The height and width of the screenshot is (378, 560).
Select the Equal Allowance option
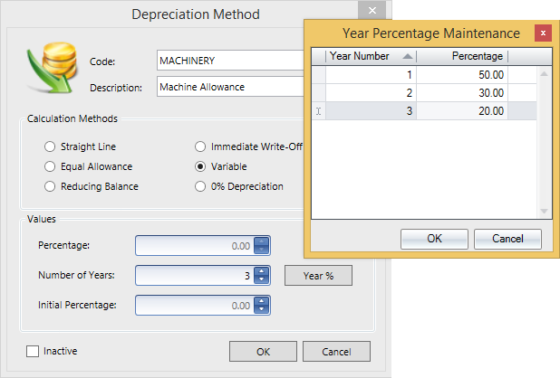(x=50, y=166)
